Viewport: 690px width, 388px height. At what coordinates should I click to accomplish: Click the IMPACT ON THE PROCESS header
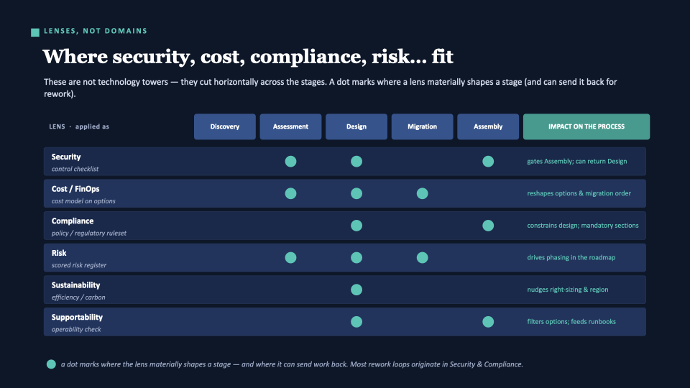pos(586,126)
